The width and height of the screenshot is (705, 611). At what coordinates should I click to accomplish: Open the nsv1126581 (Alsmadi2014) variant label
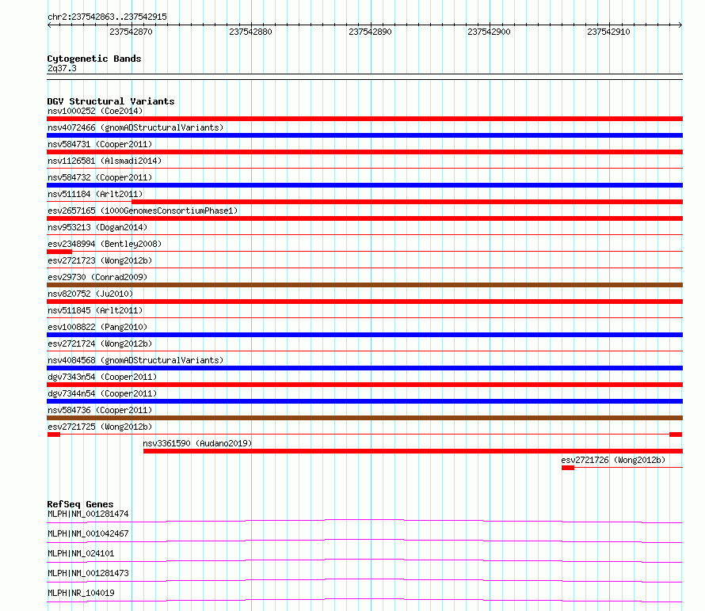coord(105,161)
